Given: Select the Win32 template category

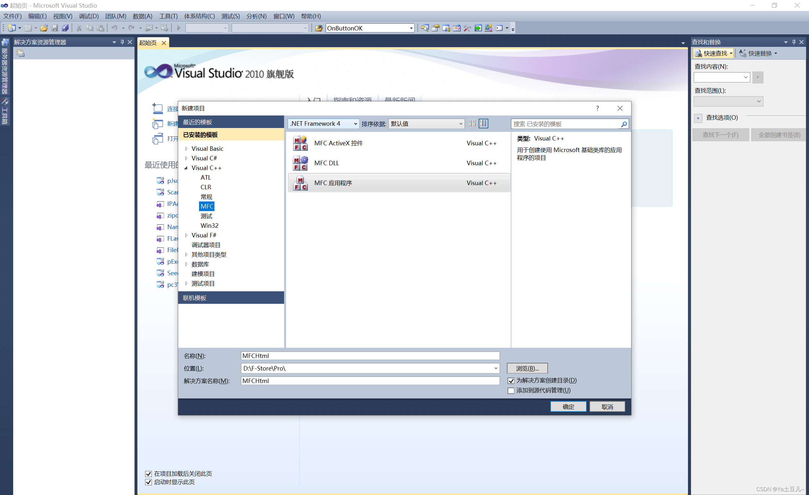Looking at the screenshot, I should pyautogui.click(x=209, y=226).
